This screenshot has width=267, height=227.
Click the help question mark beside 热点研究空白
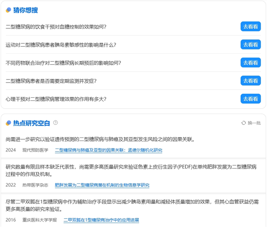[55, 123]
